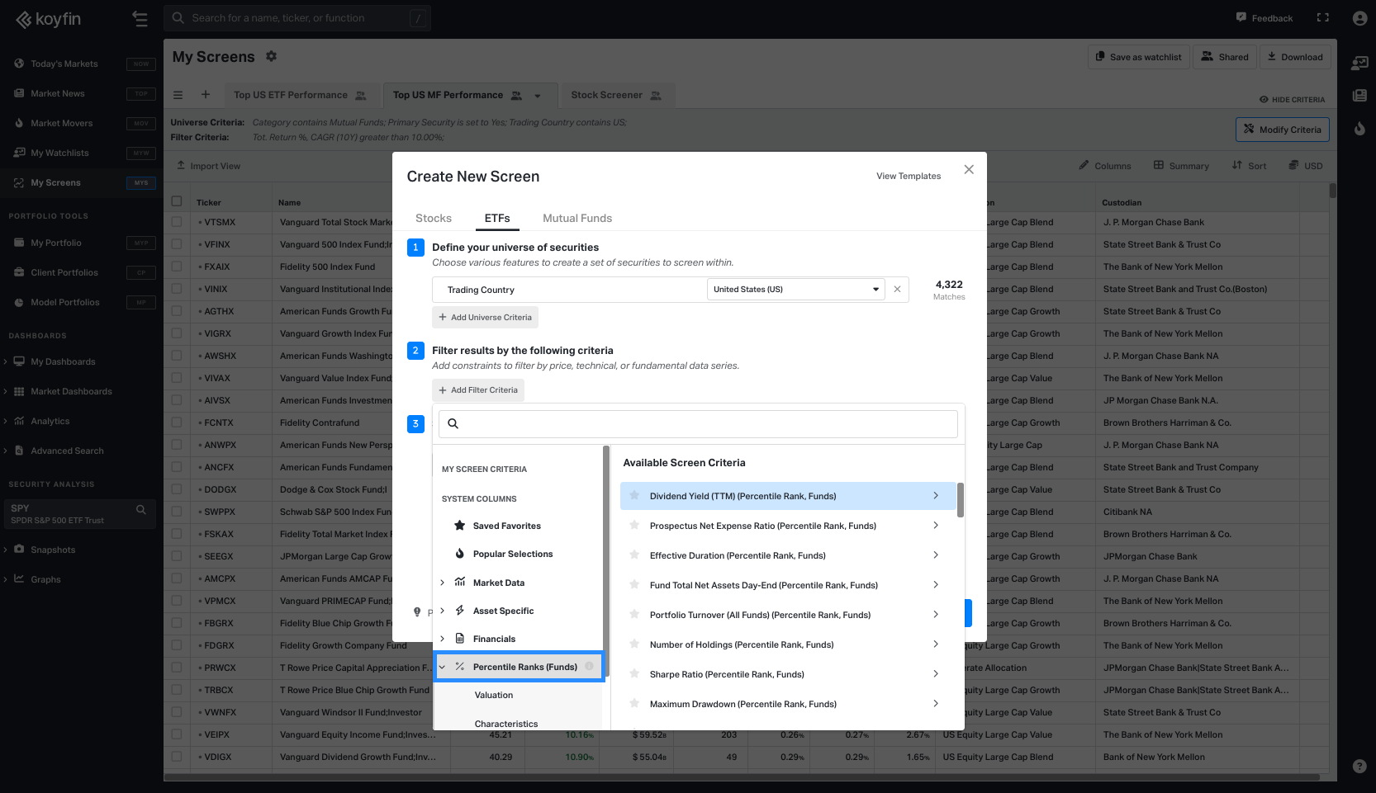
Task: Open dropdown arrow on Top US MF Performance tab
Action: point(538,96)
